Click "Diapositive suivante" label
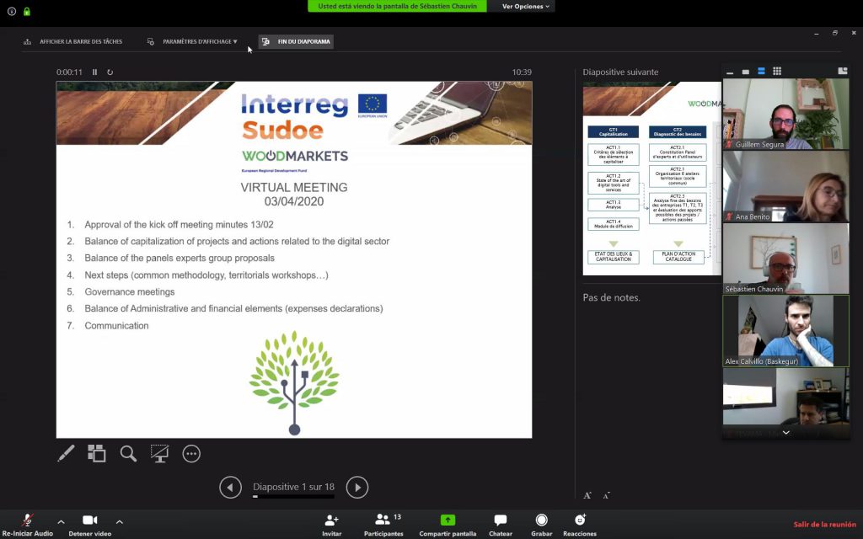This screenshot has height=539, width=863. tap(620, 72)
